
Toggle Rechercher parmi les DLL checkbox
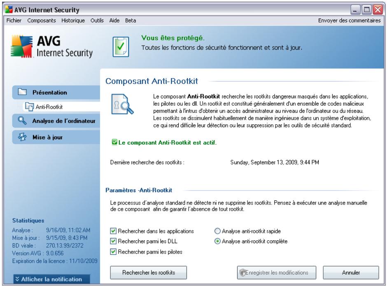click(x=113, y=241)
